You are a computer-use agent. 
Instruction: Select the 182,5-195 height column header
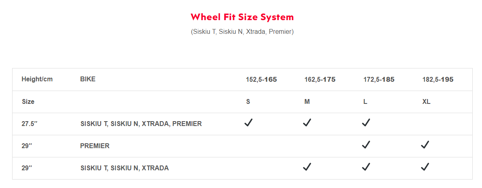coord(438,80)
